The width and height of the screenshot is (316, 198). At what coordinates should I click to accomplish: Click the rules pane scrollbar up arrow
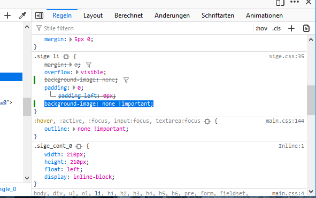[x=311, y=39]
